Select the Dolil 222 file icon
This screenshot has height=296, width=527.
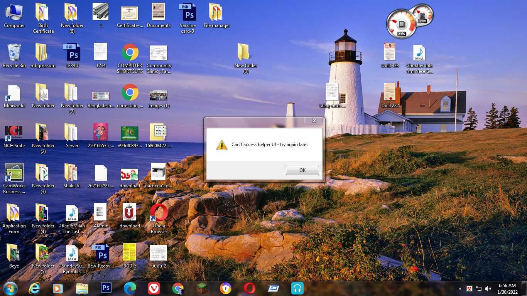[x=390, y=96]
